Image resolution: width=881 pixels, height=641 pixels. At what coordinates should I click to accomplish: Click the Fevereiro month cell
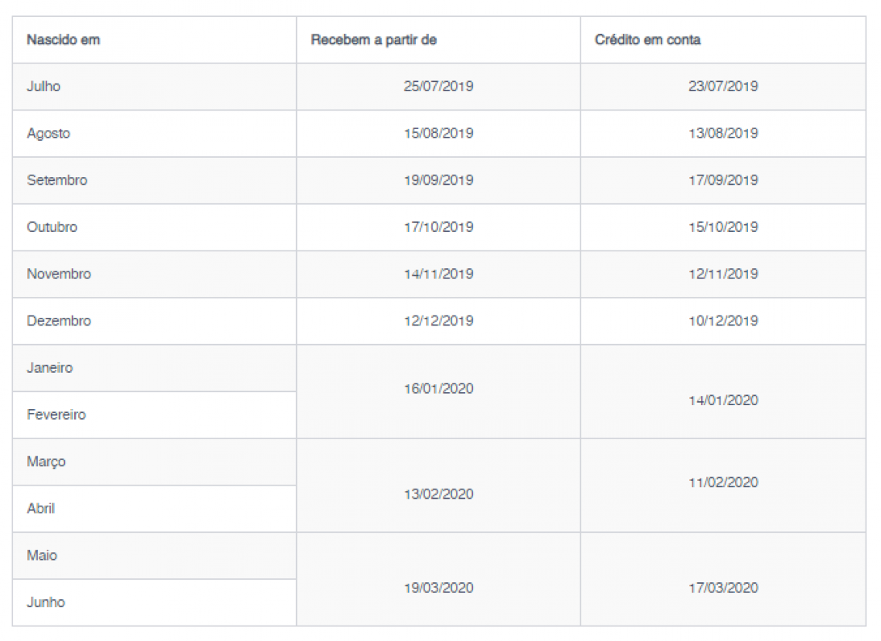(56, 414)
